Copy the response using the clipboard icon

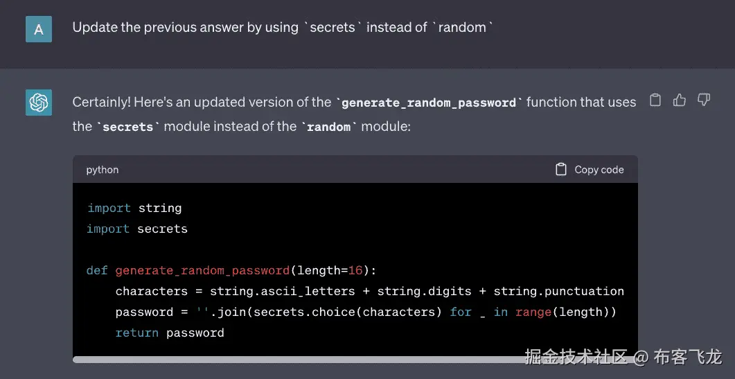[x=655, y=100]
